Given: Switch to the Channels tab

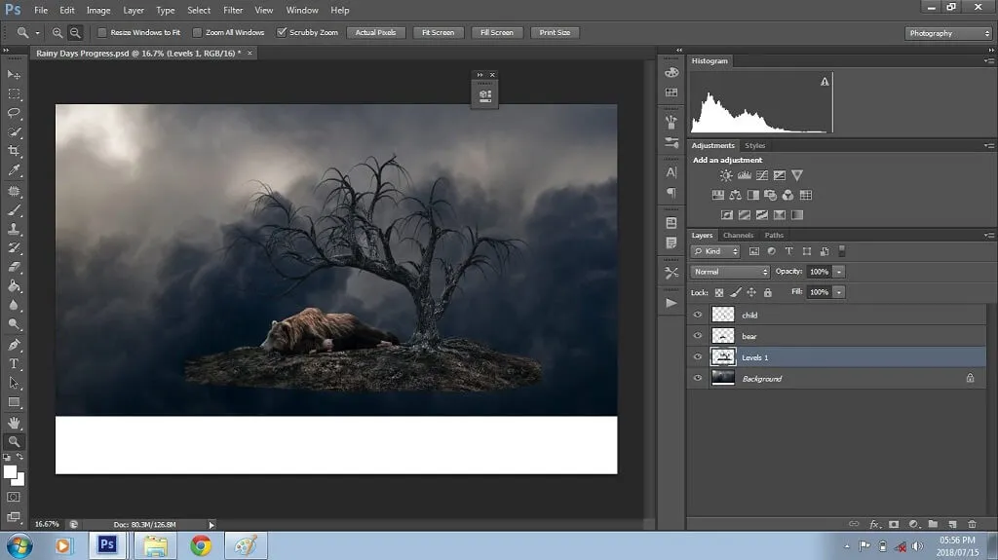Looking at the screenshot, I should 738,236.
